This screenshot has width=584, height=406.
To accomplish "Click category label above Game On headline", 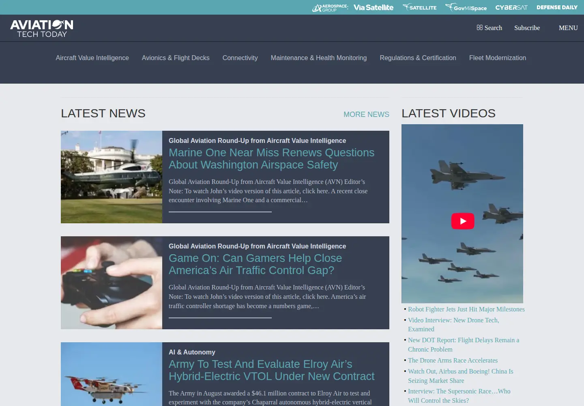I will point(257,246).
